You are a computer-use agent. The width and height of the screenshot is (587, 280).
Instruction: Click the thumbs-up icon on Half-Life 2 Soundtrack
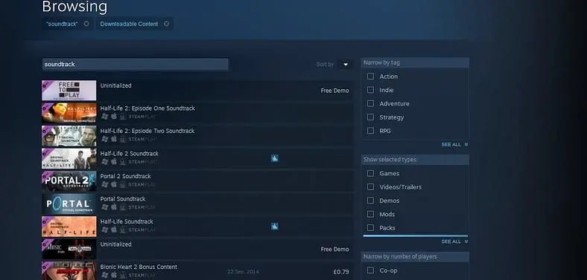[275, 159]
